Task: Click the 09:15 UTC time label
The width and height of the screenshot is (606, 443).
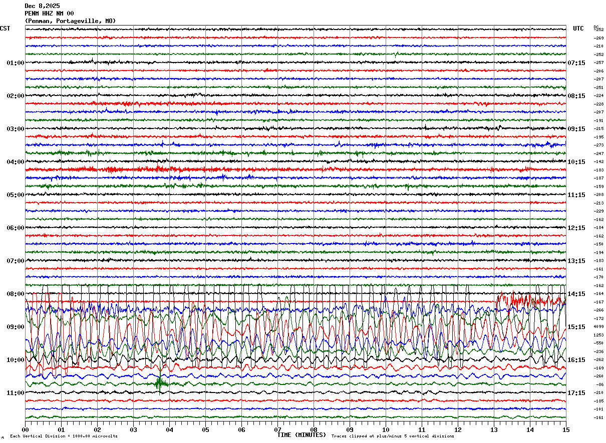Action: coord(576,129)
